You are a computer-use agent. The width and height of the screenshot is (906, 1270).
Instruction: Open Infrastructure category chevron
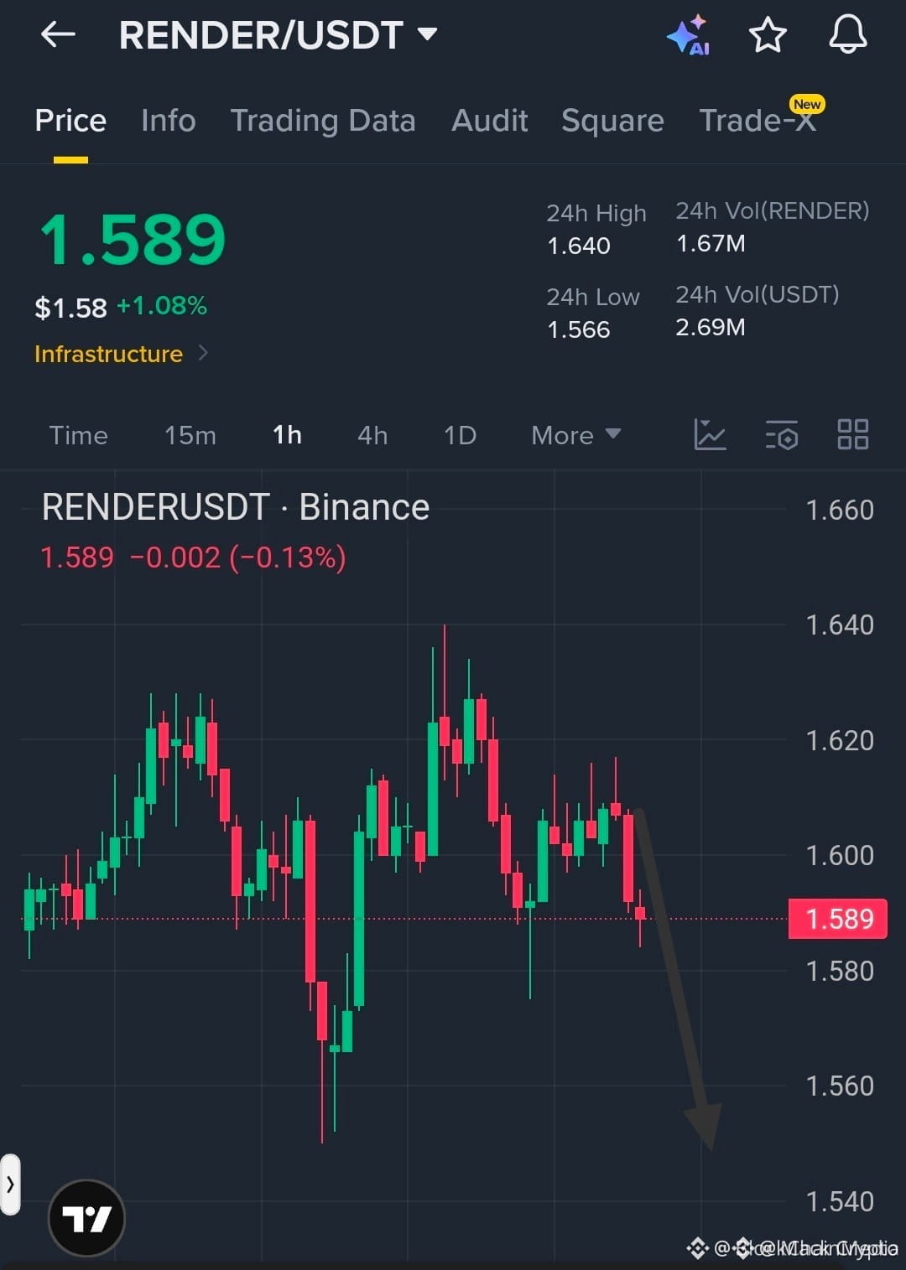(x=203, y=354)
